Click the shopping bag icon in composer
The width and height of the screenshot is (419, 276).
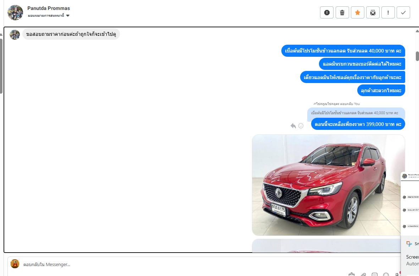click(351, 275)
